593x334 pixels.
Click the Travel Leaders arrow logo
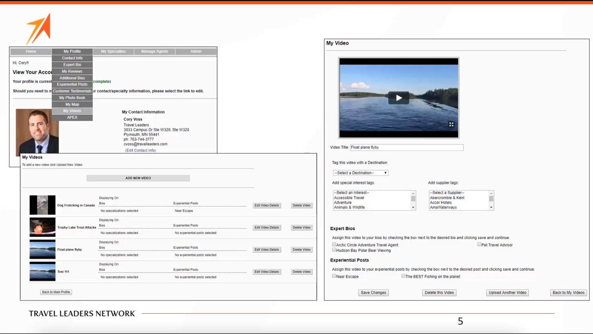tap(39, 29)
